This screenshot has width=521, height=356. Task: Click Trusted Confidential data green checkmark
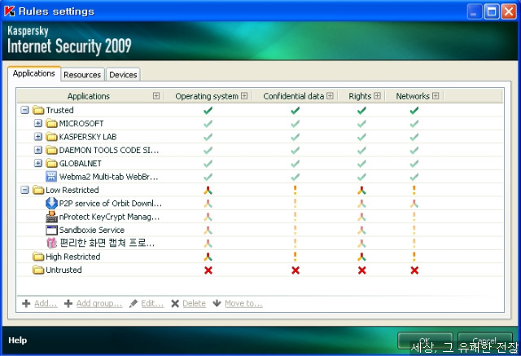295,110
